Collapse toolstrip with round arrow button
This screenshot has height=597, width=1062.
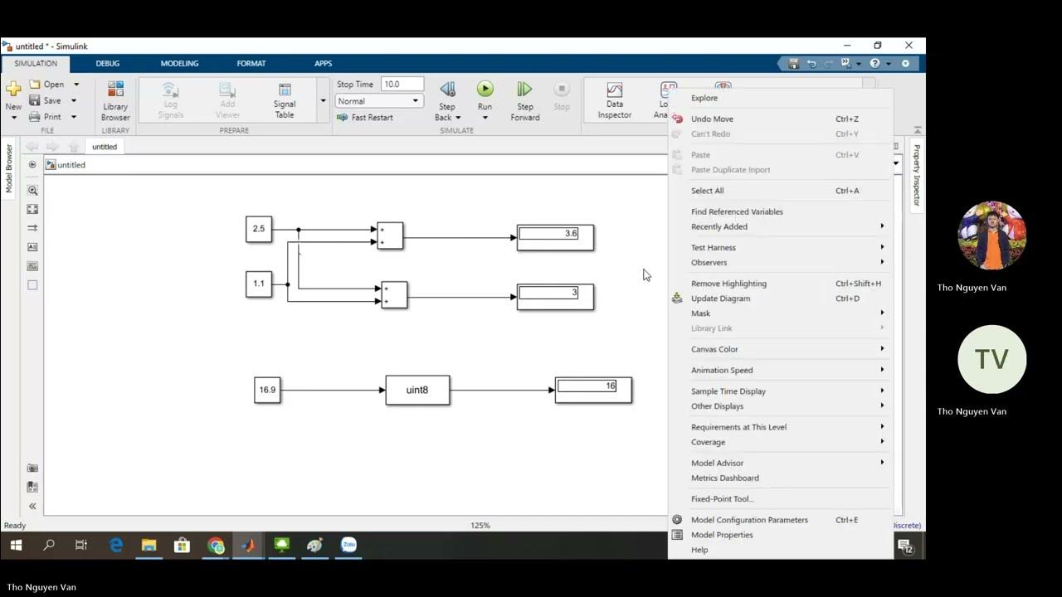click(x=905, y=63)
